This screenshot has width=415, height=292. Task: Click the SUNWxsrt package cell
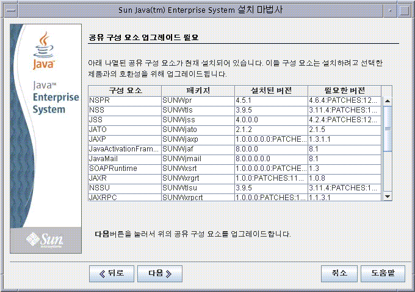[x=198, y=169]
